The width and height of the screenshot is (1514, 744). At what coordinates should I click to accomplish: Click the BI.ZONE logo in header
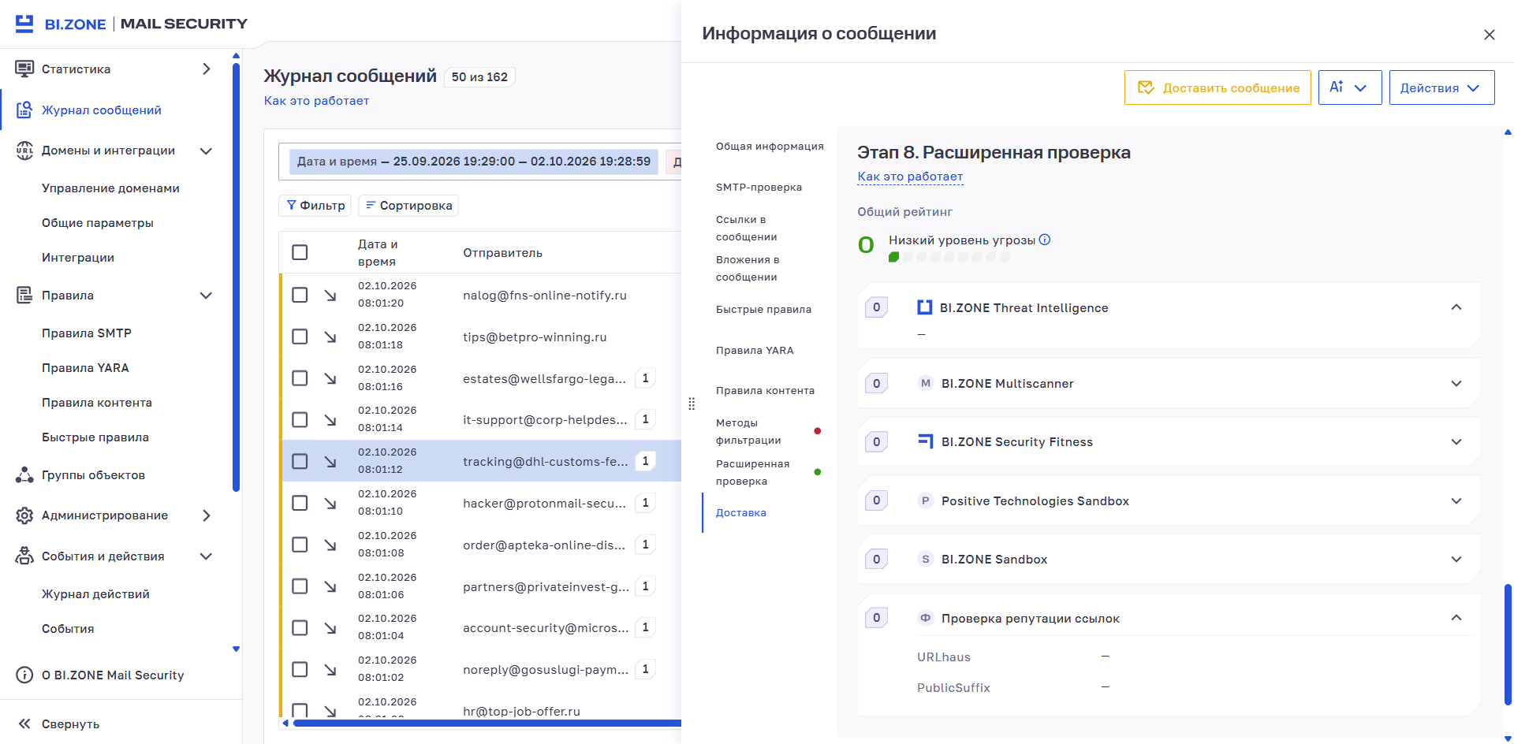[61, 24]
